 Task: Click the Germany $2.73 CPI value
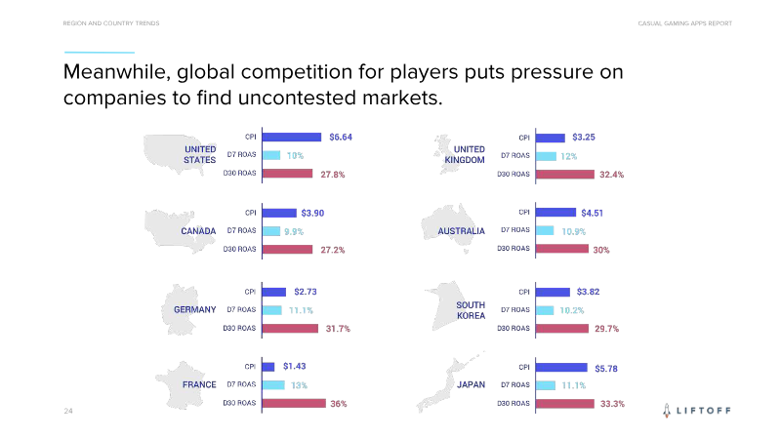[306, 292]
